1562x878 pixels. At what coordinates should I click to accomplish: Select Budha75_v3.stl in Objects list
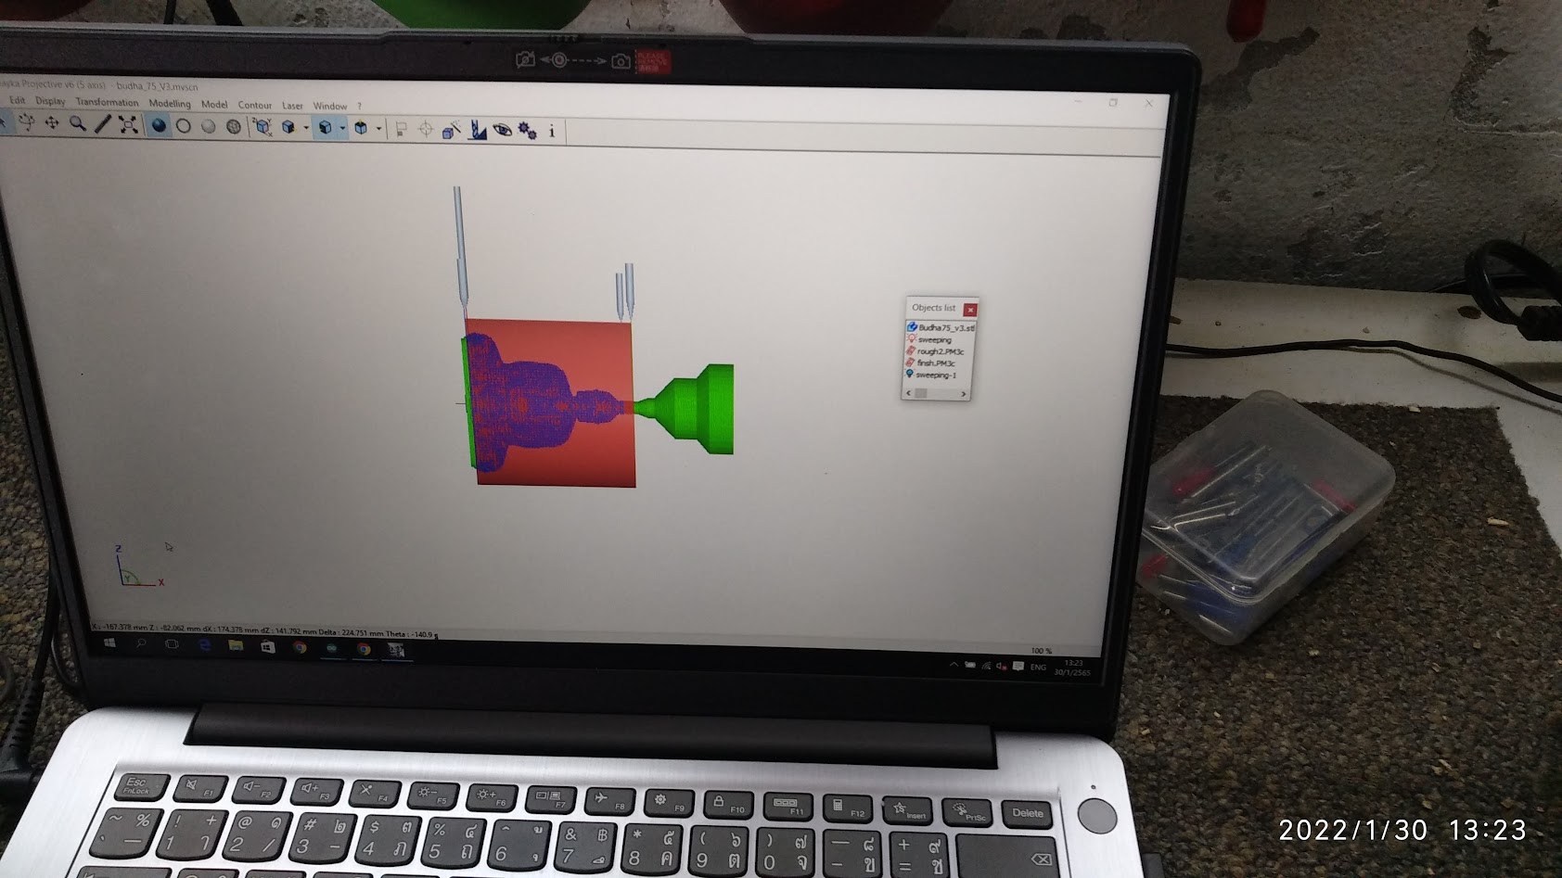click(x=940, y=327)
